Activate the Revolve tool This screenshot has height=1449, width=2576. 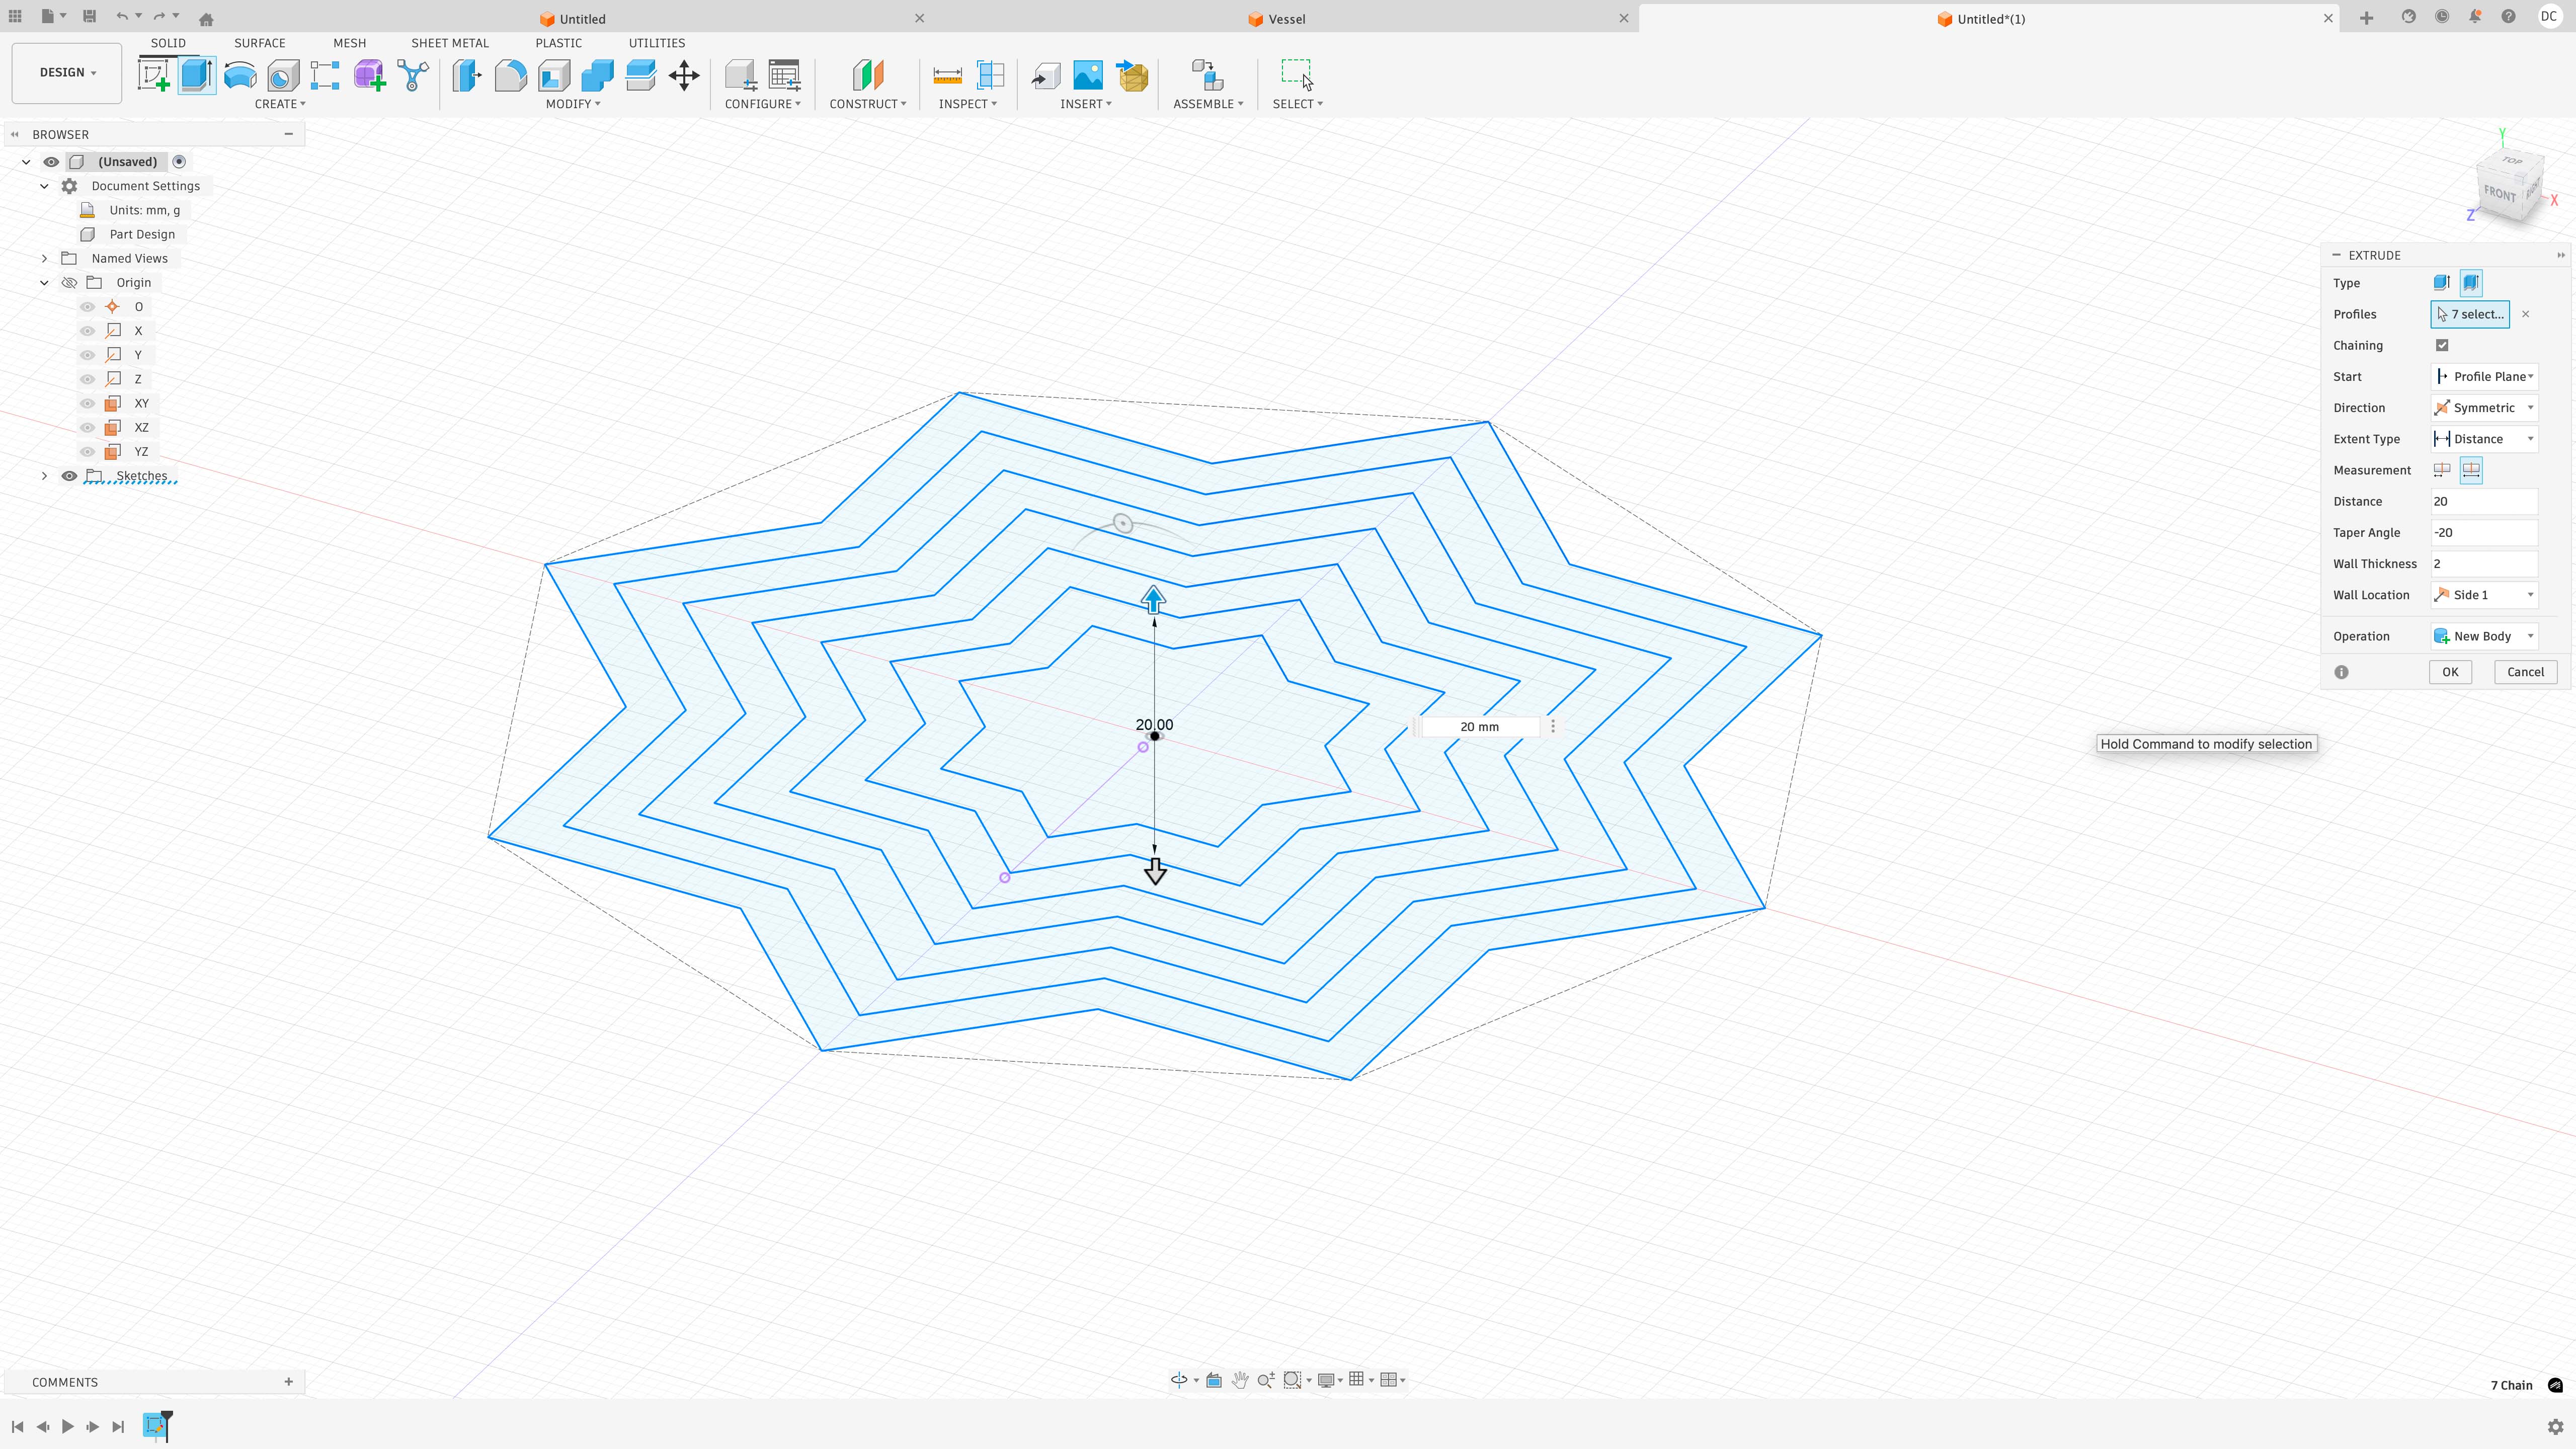[240, 75]
